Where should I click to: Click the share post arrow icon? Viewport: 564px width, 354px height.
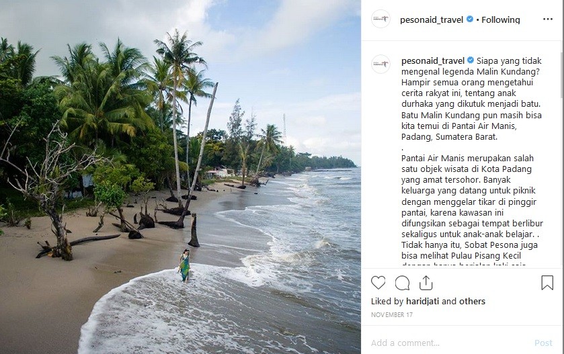(x=426, y=283)
